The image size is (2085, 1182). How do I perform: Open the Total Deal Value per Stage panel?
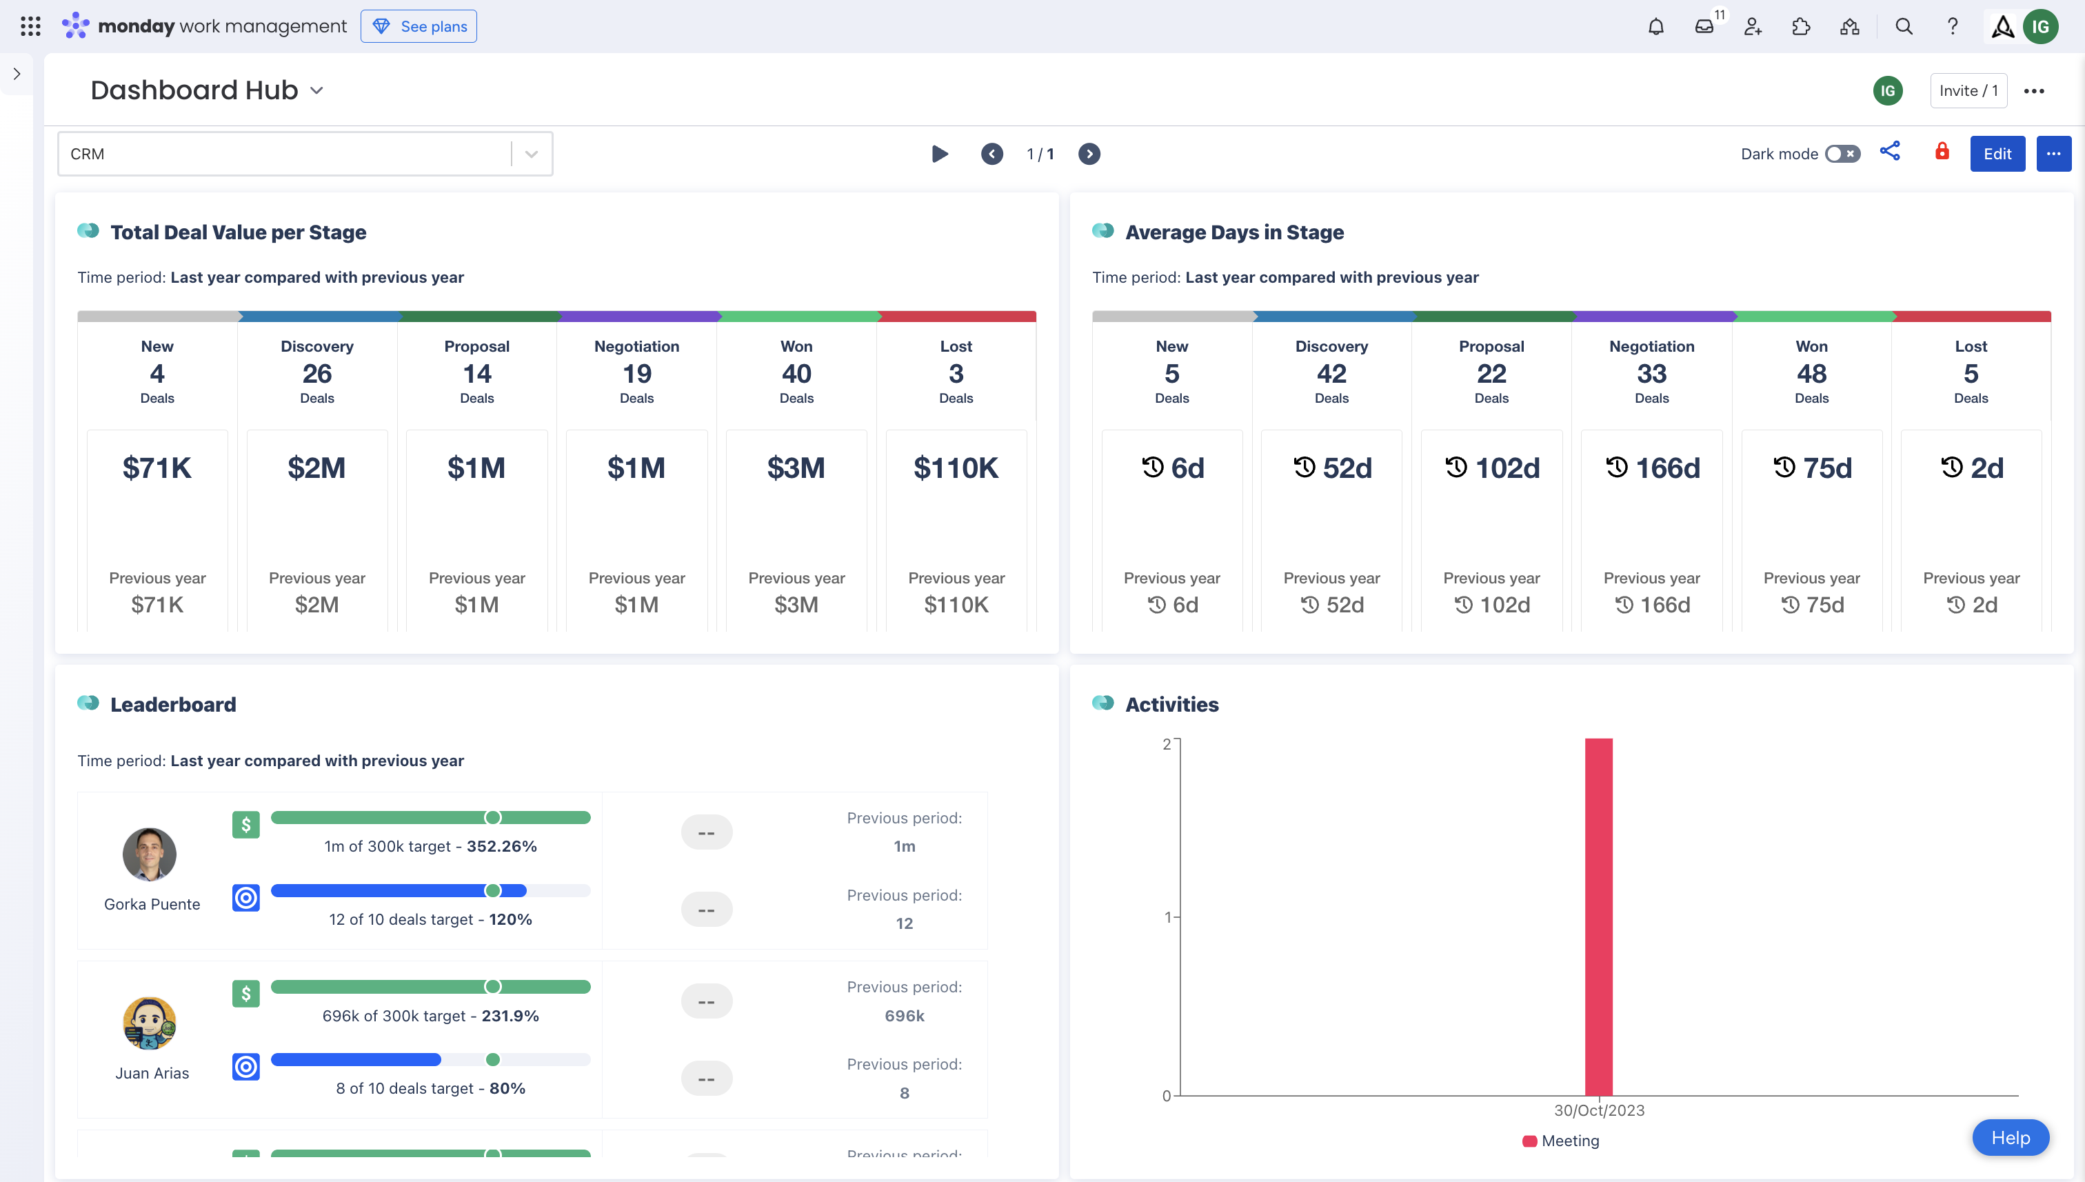(x=238, y=229)
